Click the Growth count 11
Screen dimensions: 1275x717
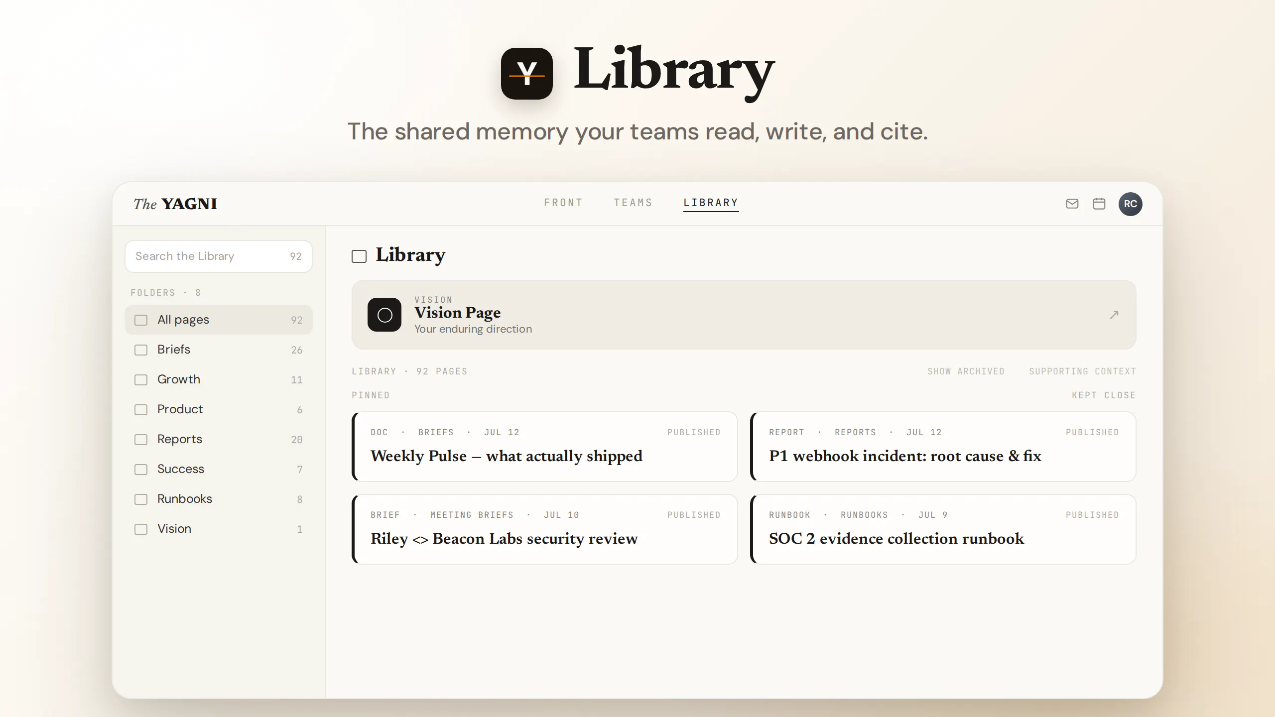pyautogui.click(x=296, y=380)
